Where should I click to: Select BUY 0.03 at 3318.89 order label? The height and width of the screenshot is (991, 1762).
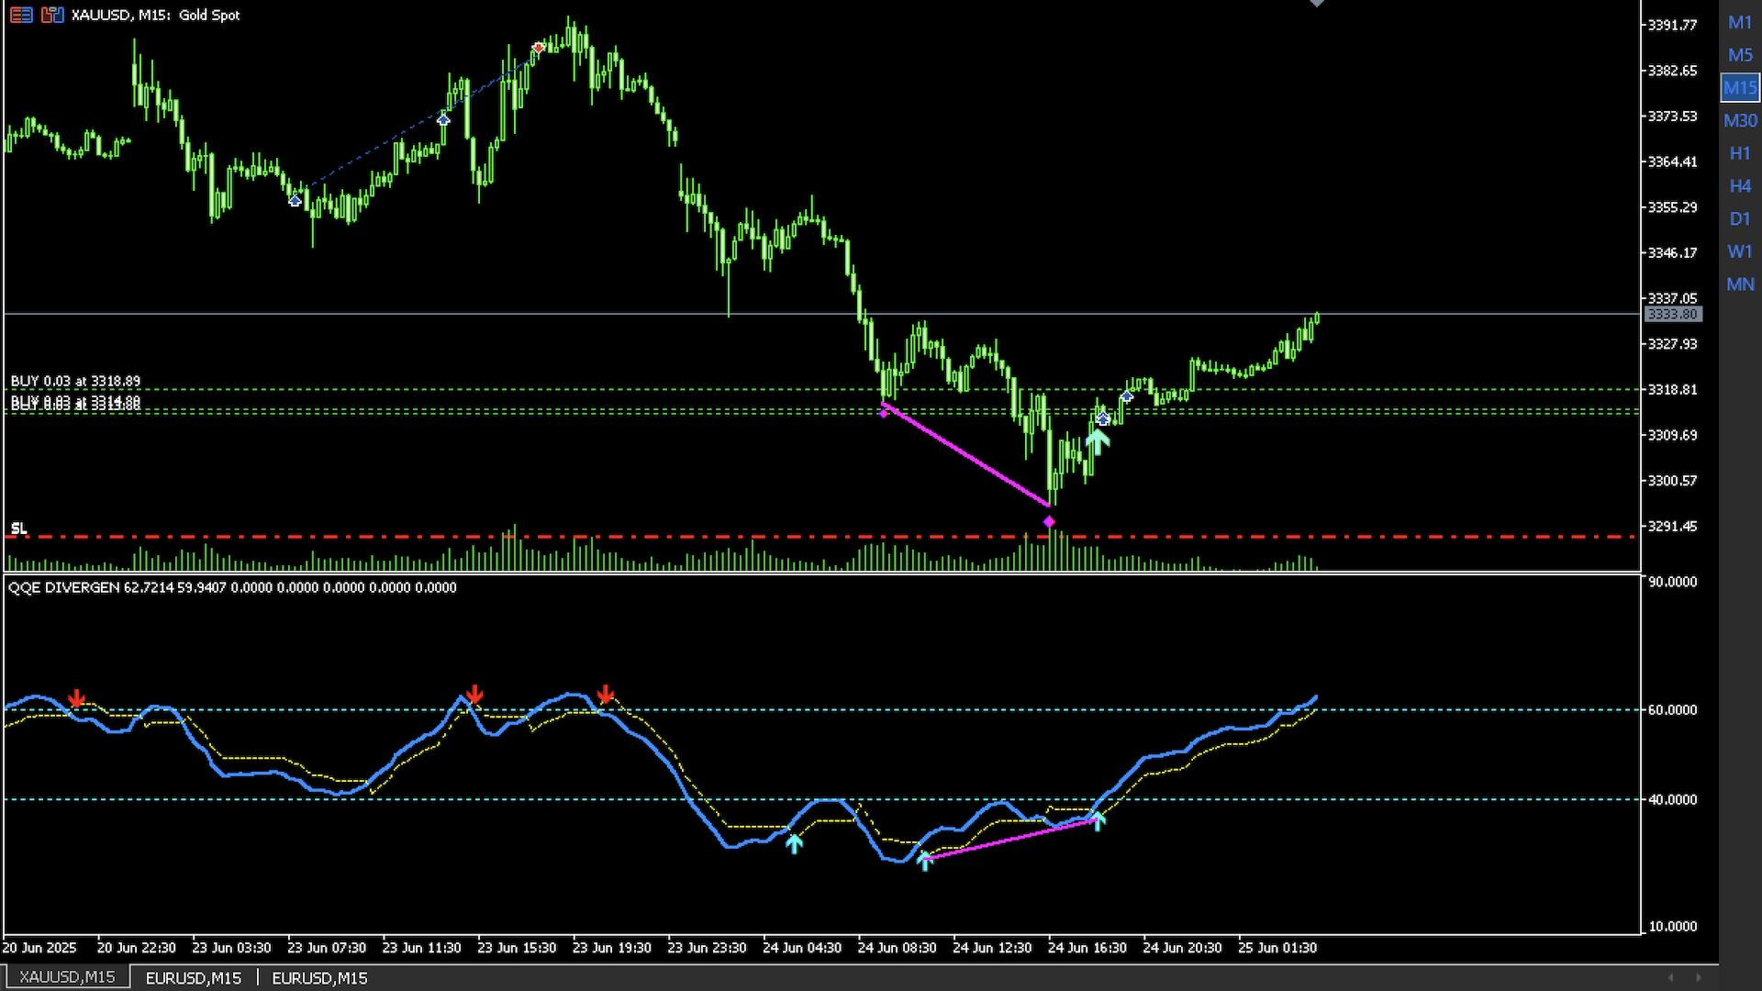75,381
